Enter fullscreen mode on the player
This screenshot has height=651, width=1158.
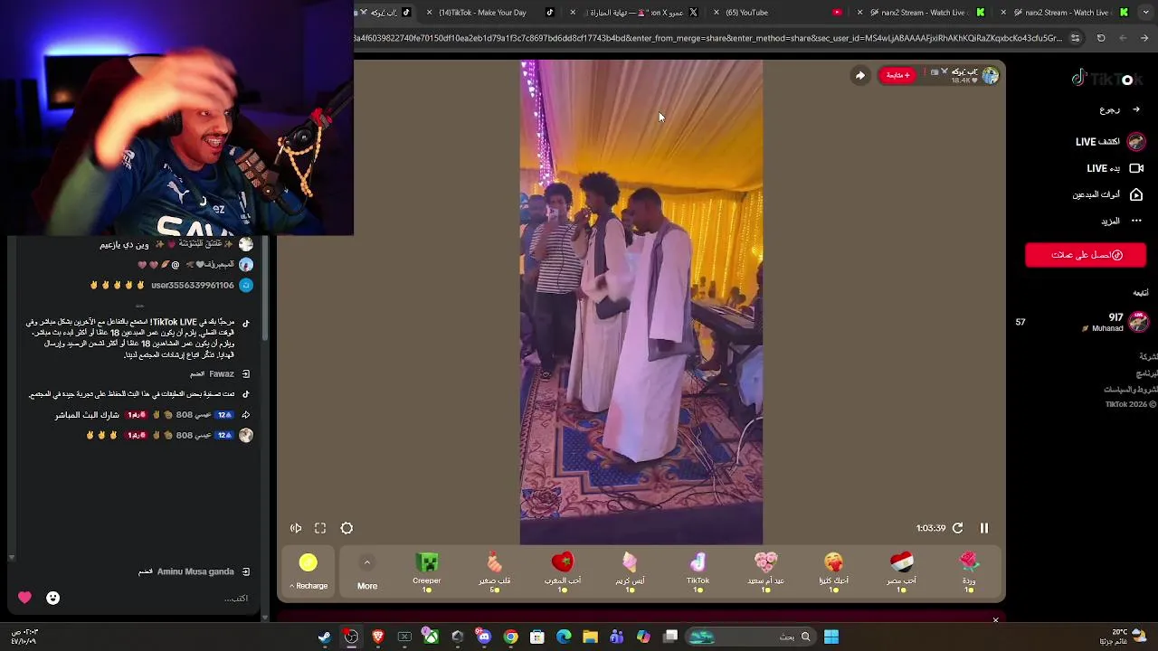(x=320, y=528)
